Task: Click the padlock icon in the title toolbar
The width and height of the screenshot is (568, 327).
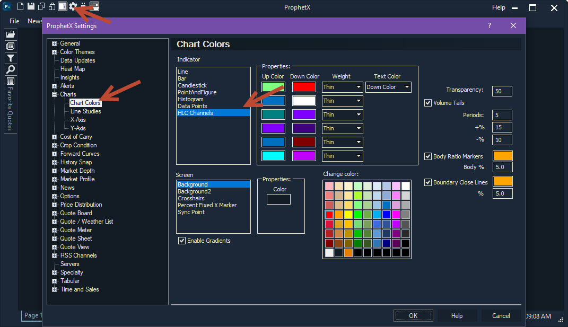Action: point(52,6)
